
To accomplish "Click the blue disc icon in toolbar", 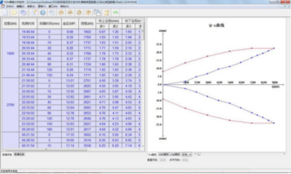I will pyautogui.click(x=24, y=13).
